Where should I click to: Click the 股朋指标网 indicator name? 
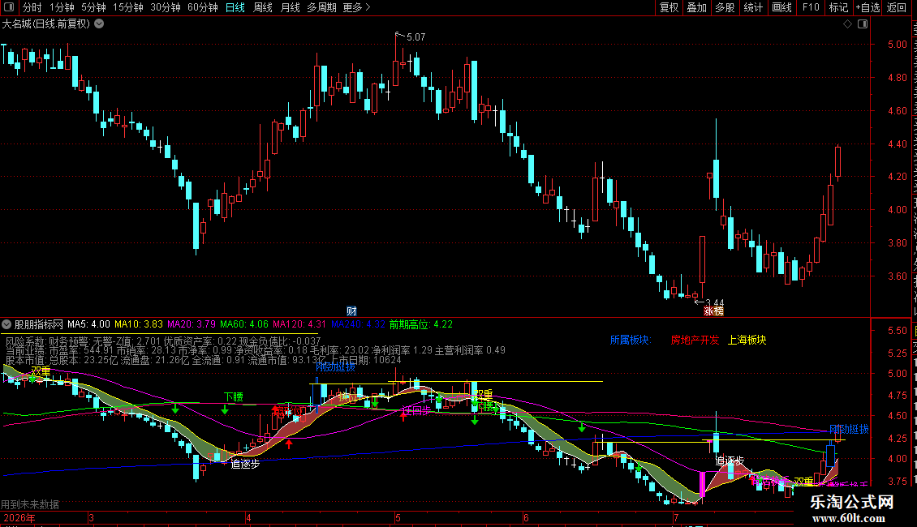tap(39, 324)
